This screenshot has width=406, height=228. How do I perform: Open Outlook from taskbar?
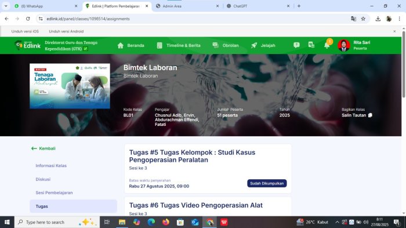click(195, 222)
